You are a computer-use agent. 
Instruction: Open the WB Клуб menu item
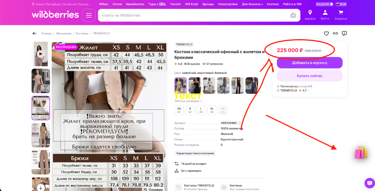[192, 4]
